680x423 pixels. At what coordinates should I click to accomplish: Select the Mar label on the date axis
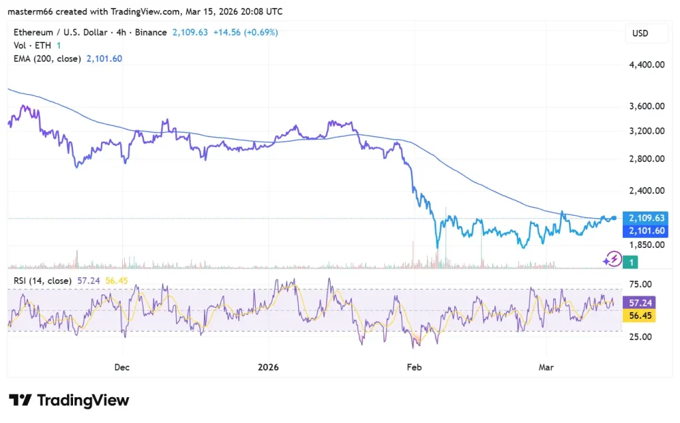point(545,367)
